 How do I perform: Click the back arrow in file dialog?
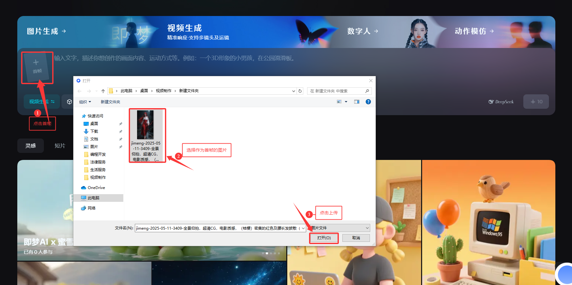(x=80, y=91)
